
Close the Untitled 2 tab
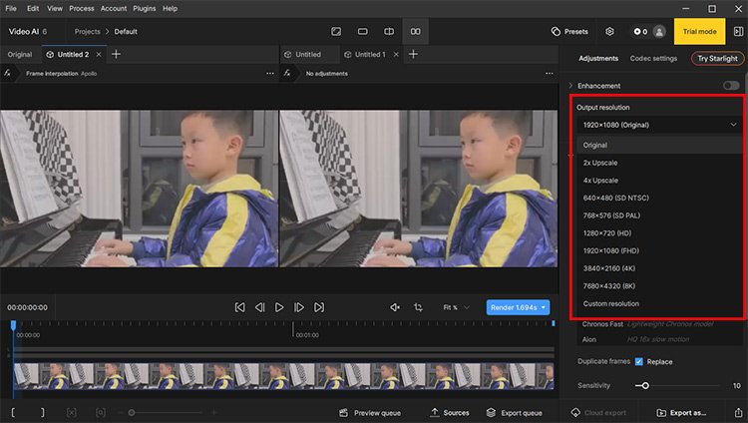tap(99, 55)
